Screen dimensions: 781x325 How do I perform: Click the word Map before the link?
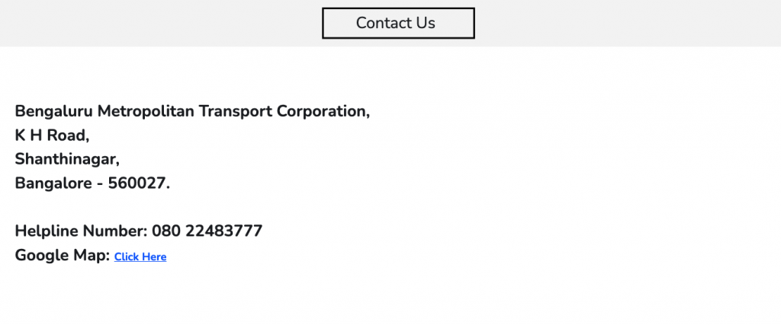pyautogui.click(x=91, y=255)
